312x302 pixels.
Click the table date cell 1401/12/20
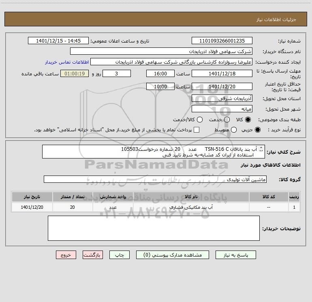click(x=32, y=207)
